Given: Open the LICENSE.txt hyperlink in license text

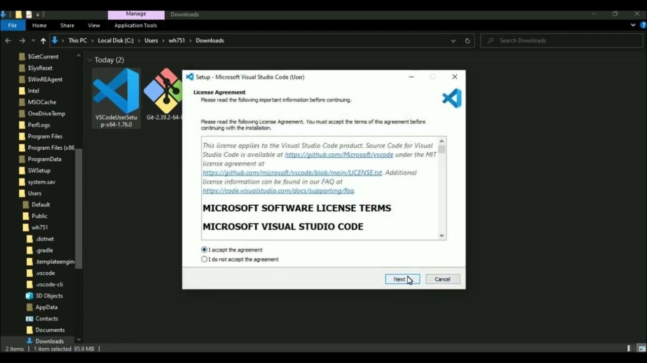Looking at the screenshot, I should [292, 172].
